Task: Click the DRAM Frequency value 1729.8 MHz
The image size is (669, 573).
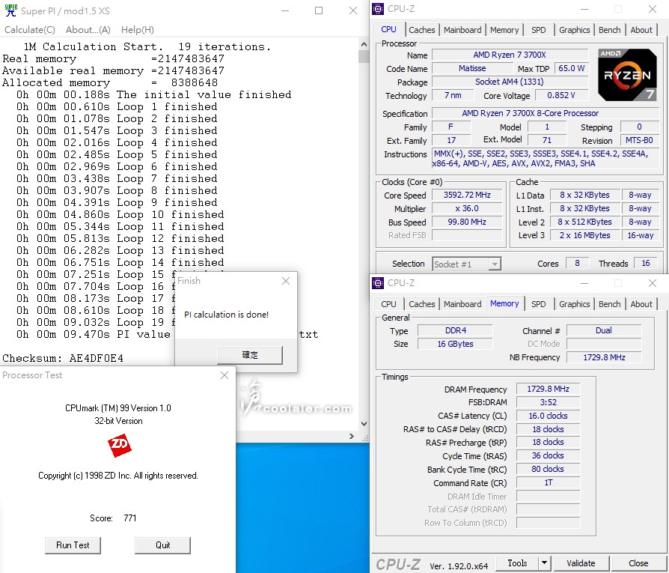Action: (548, 389)
